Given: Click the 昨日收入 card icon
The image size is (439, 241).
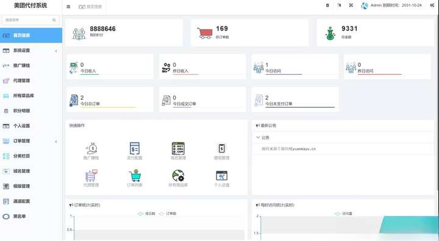Looking at the screenshot, I should pyautogui.click(x=166, y=68).
